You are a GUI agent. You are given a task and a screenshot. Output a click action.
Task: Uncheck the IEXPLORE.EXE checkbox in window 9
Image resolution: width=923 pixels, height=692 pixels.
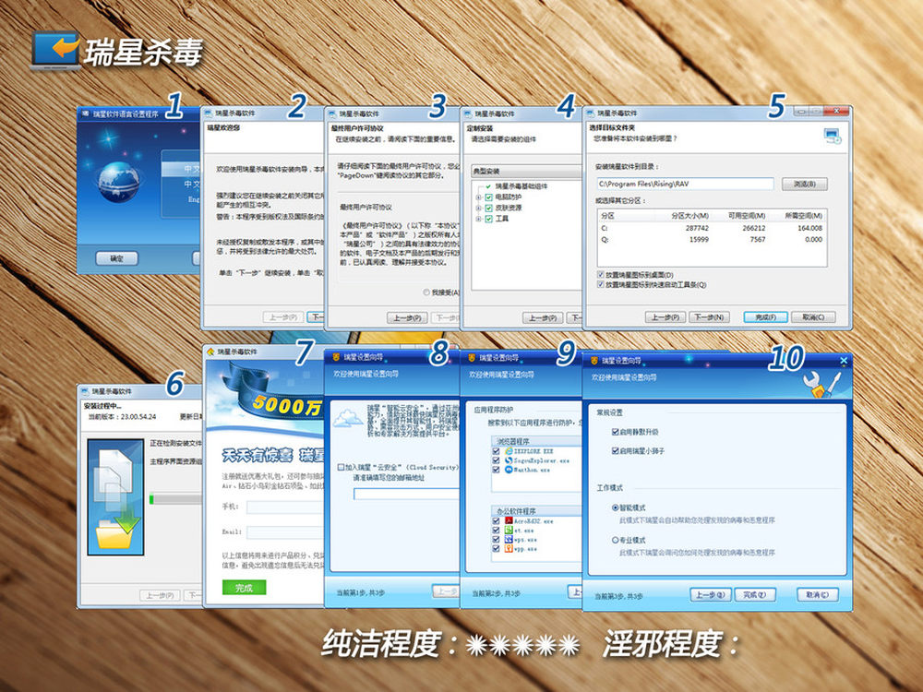[x=496, y=451]
